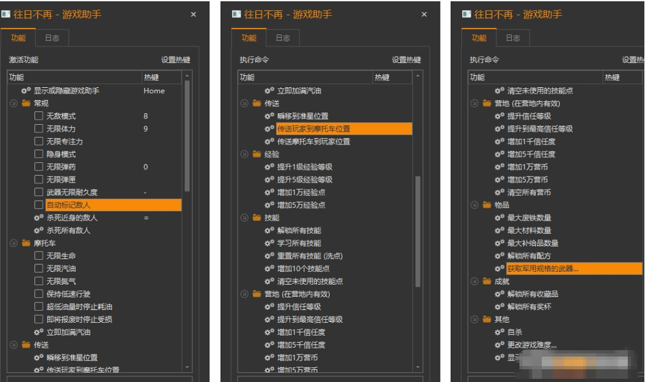This screenshot has width=645, height=382.
Task: Check the 无限氮气 option
Action: pyautogui.click(x=39, y=281)
